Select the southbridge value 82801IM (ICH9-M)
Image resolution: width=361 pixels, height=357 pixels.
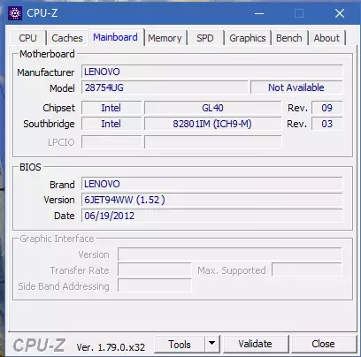click(212, 124)
